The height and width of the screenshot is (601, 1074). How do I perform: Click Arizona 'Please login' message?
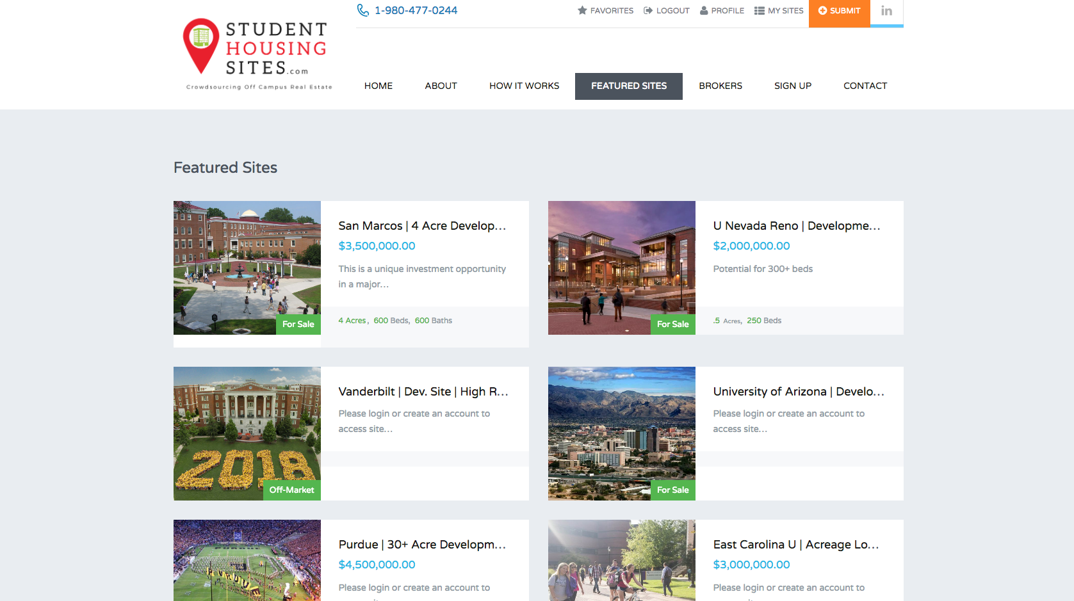[789, 421]
